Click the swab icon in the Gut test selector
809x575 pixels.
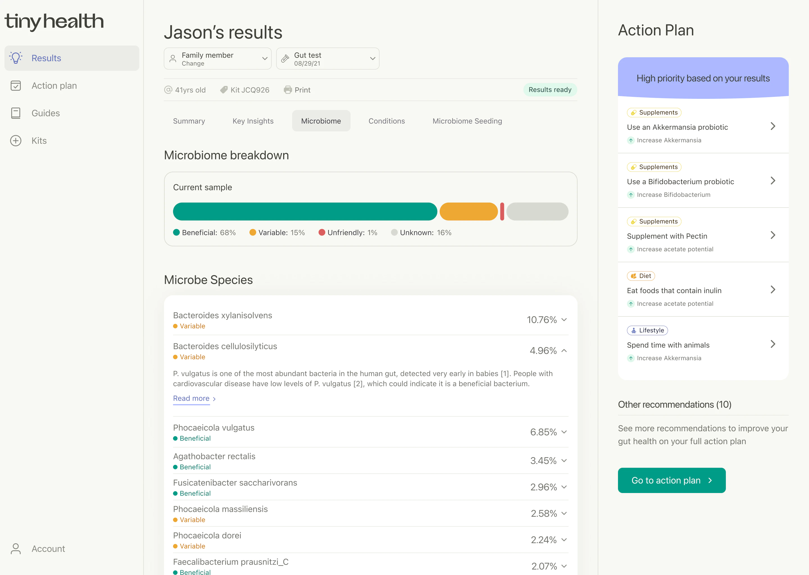point(285,58)
